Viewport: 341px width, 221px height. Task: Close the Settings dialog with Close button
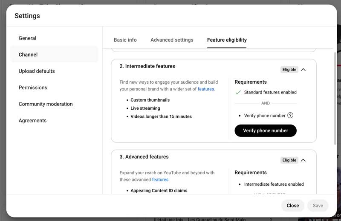(292, 206)
